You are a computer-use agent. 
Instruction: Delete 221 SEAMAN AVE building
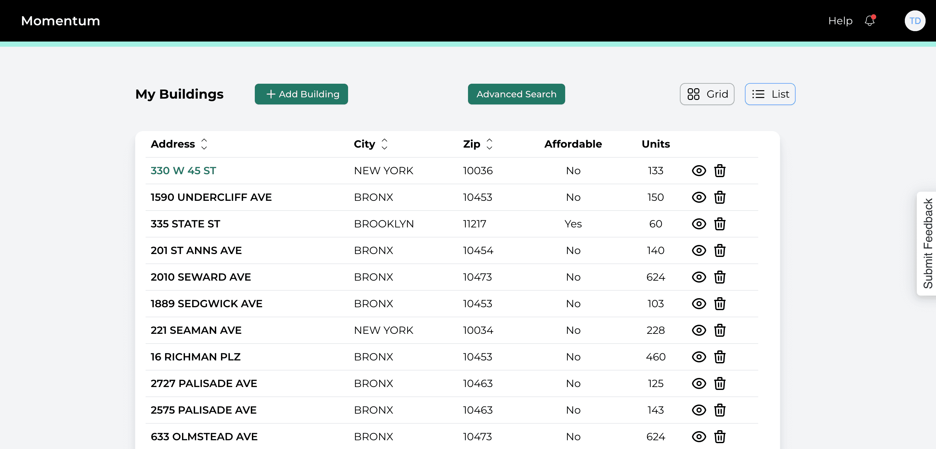[720, 330]
